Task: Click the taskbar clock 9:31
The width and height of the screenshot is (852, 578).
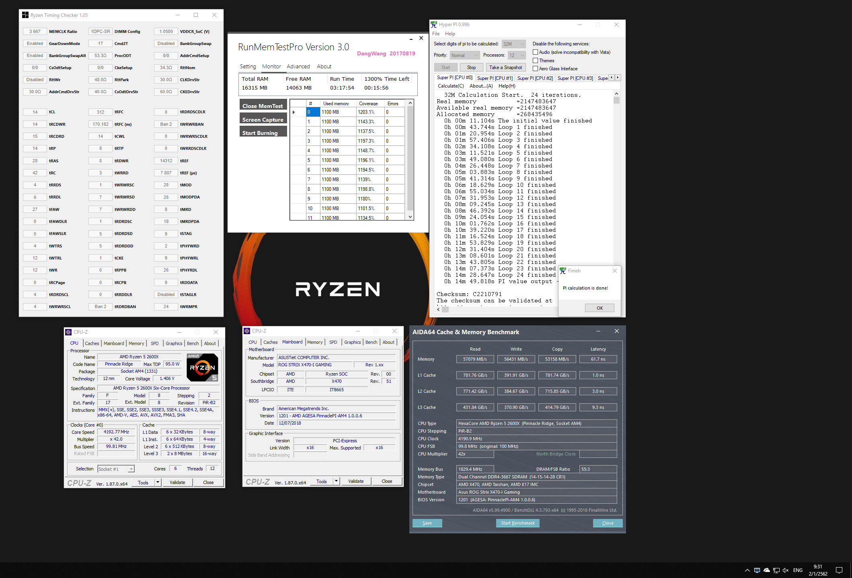Action: [x=817, y=567]
